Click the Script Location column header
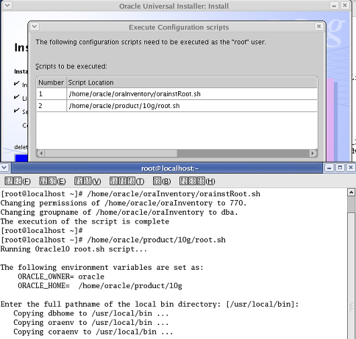The height and width of the screenshot is (339, 356). pos(192,83)
